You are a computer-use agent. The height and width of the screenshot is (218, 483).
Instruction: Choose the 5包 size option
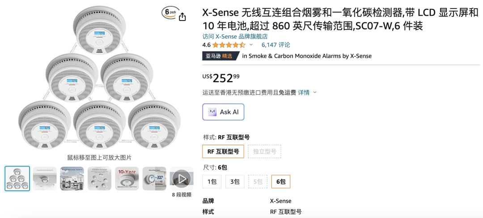(258, 181)
